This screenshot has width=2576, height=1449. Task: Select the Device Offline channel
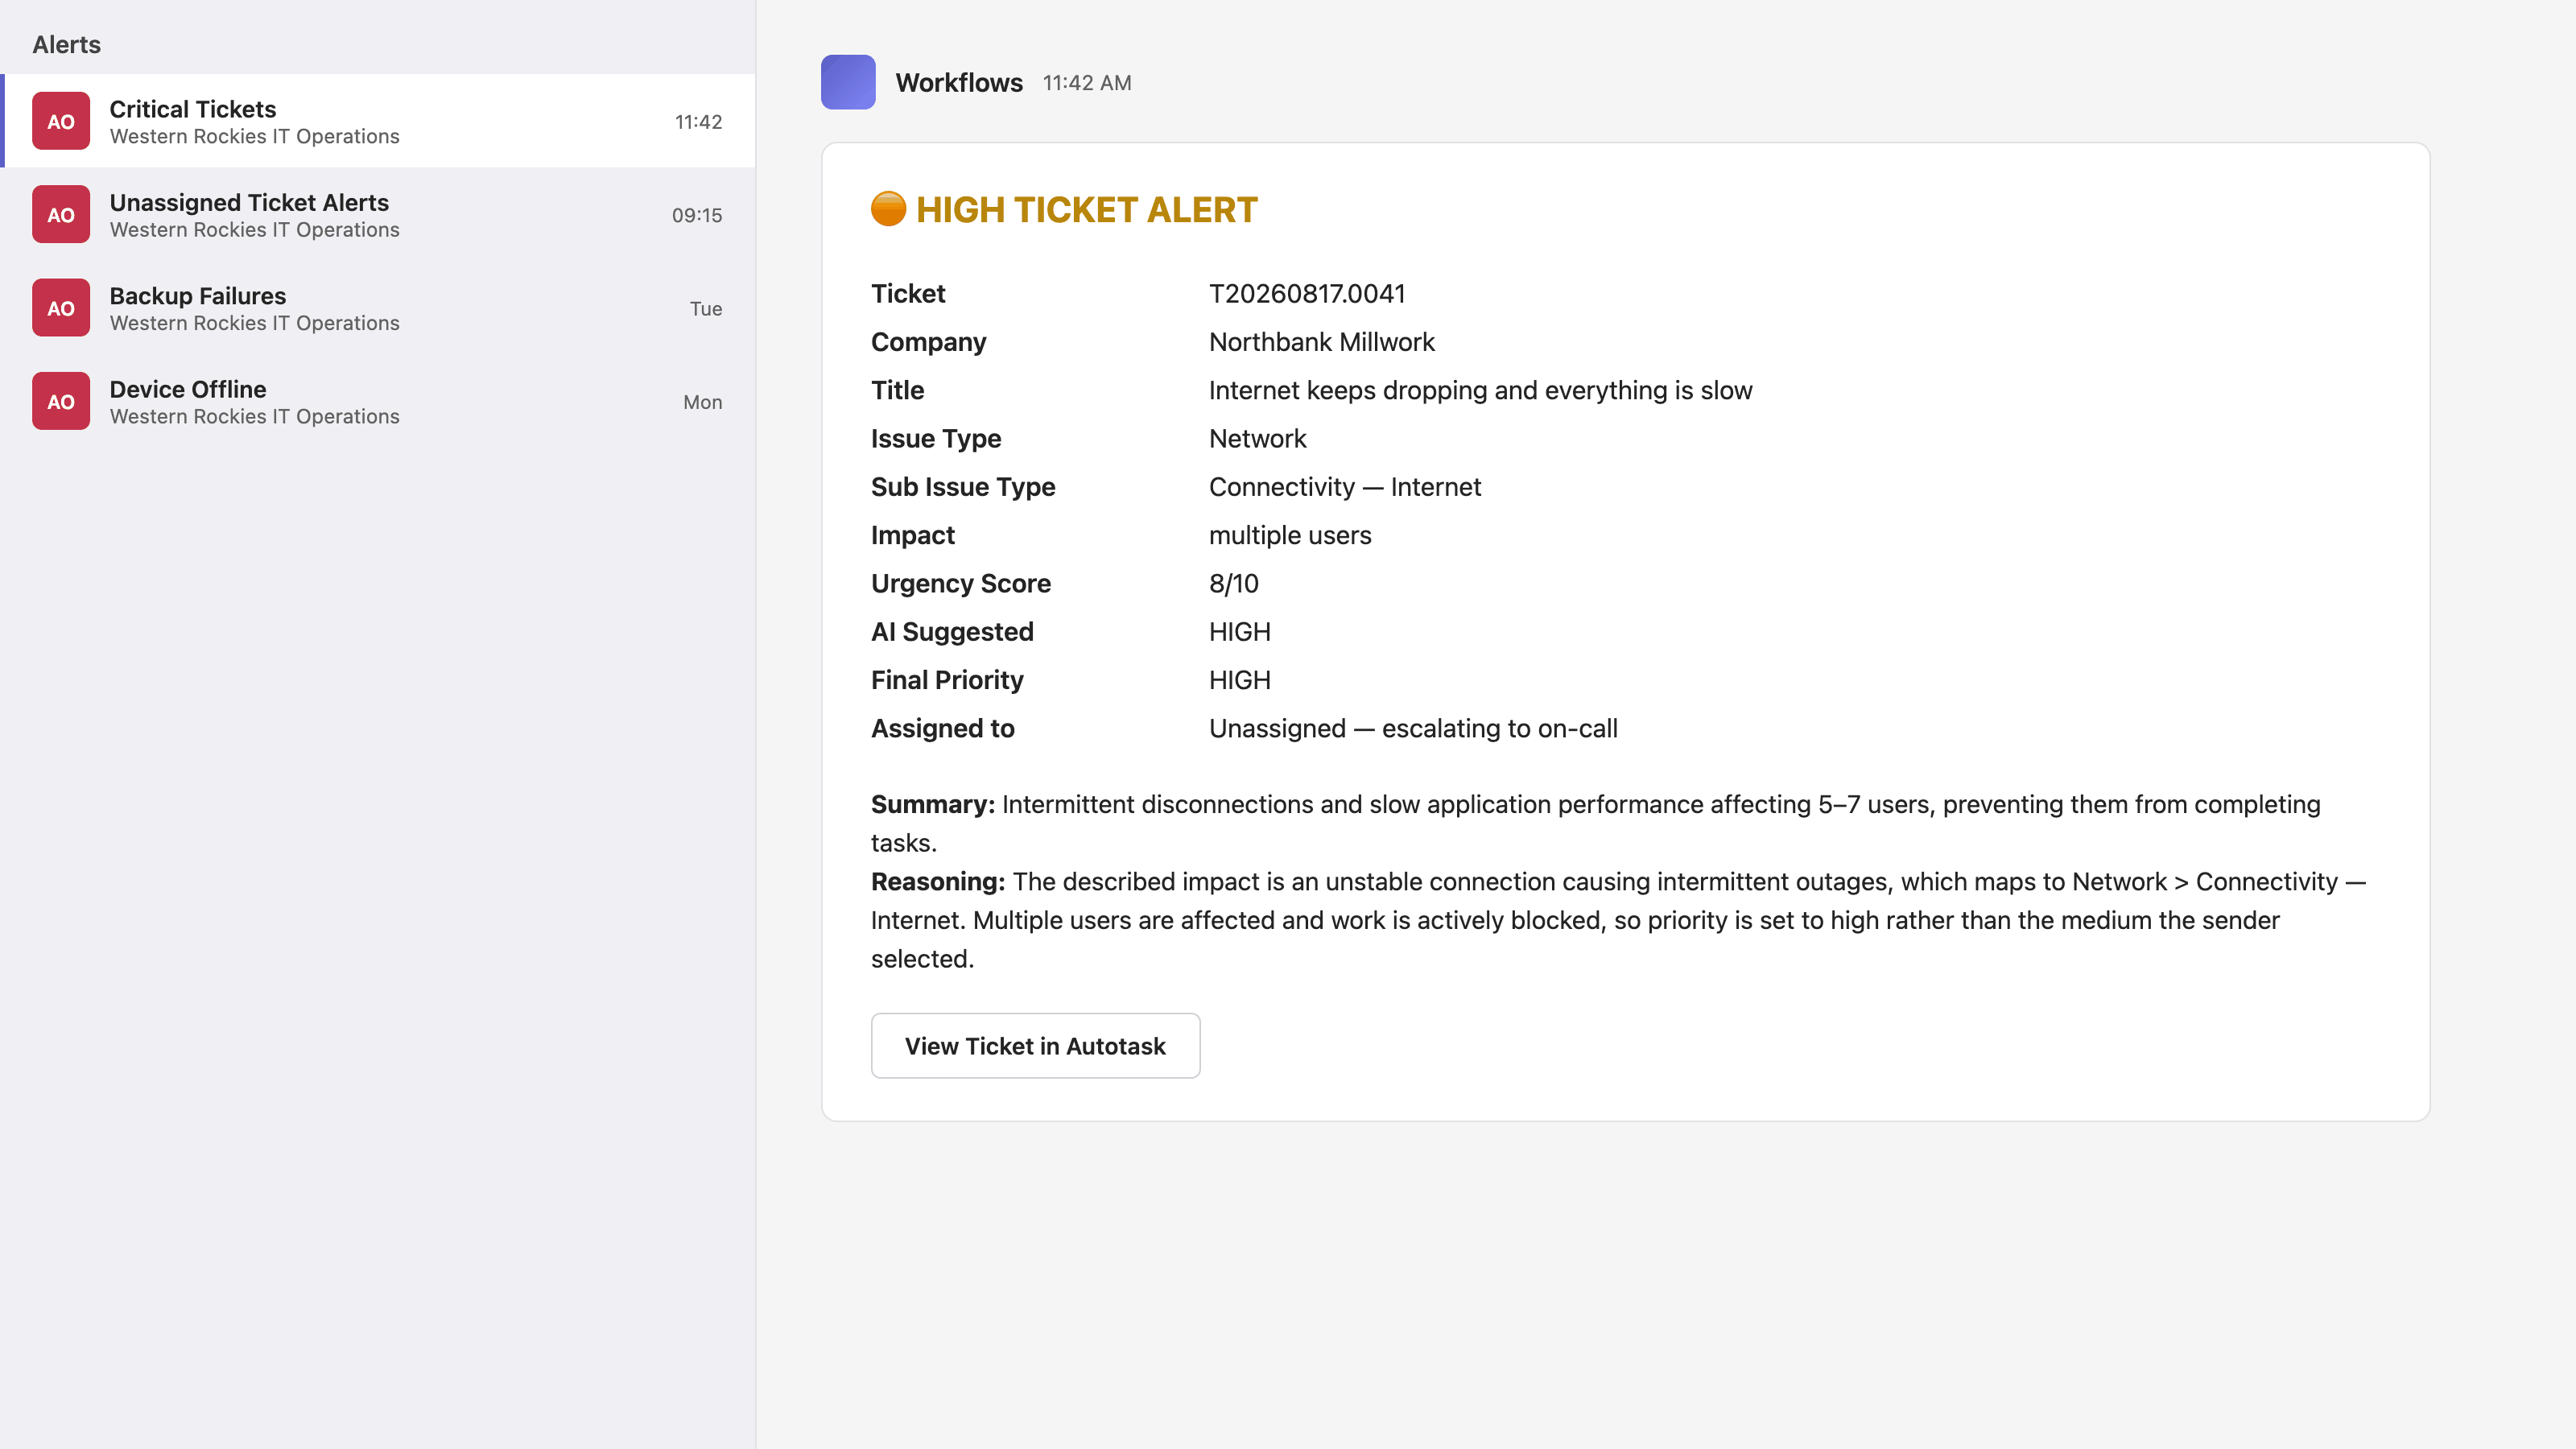[378, 401]
